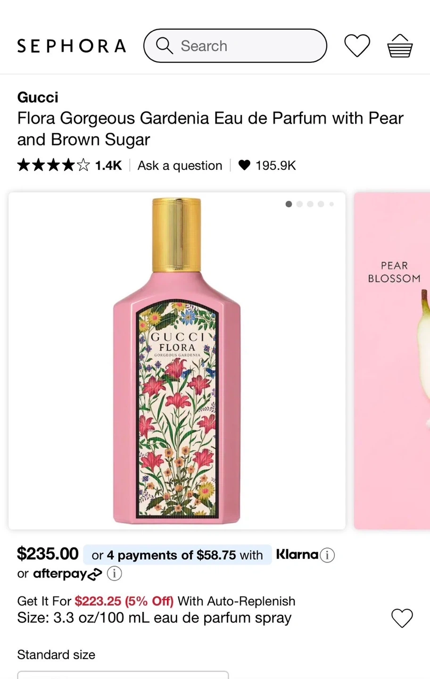This screenshot has width=430, height=679.
Task: Select the second image carousel dot
Action: click(299, 204)
